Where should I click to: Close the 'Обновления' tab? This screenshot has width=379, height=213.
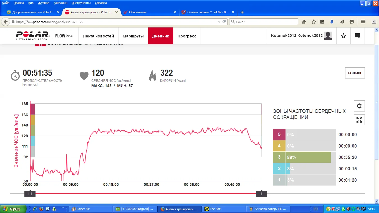(175, 12)
